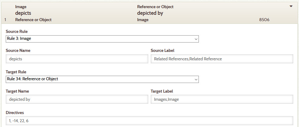
Task: Click the Directives label
Action: coord(15,113)
